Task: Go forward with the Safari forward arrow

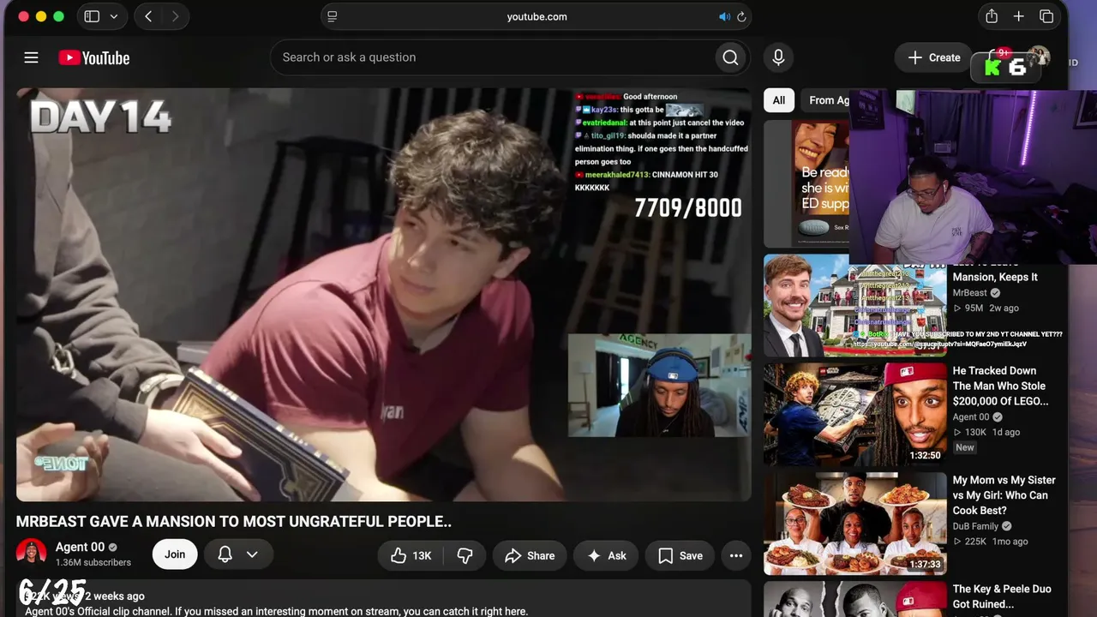Action: (x=175, y=16)
